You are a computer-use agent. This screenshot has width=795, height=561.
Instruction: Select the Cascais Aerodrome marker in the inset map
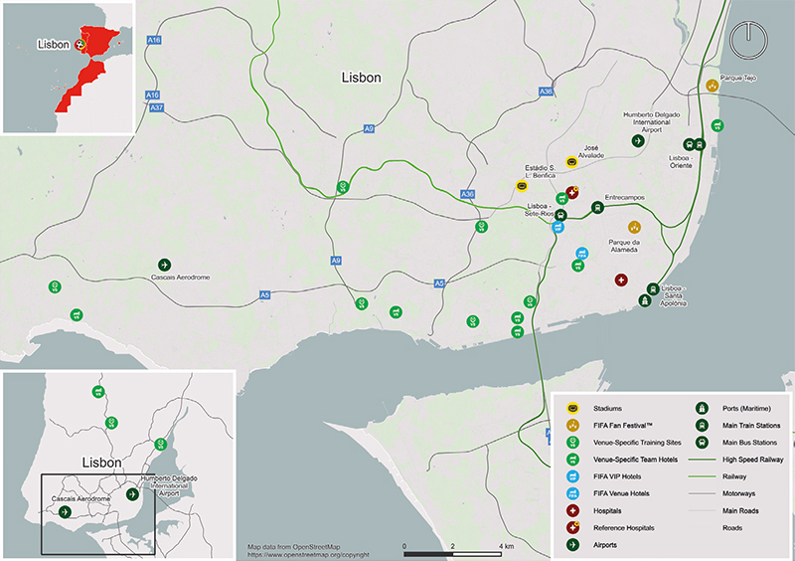65,511
